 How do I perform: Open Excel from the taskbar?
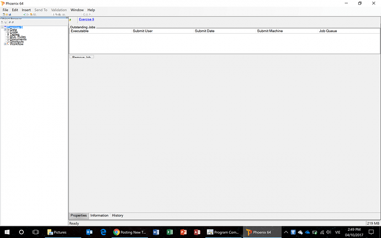(170, 232)
